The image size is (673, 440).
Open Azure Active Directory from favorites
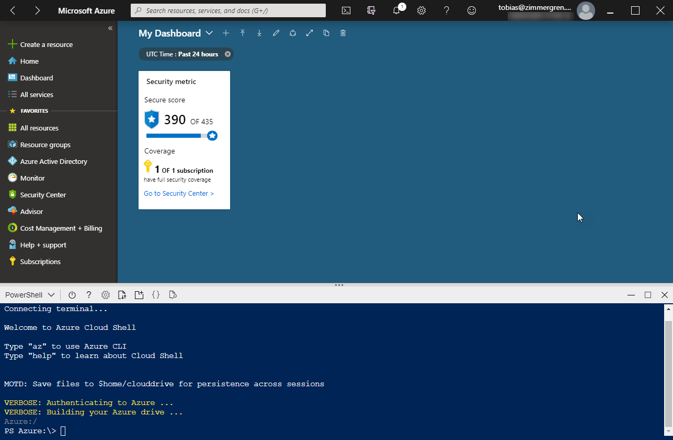(x=53, y=161)
